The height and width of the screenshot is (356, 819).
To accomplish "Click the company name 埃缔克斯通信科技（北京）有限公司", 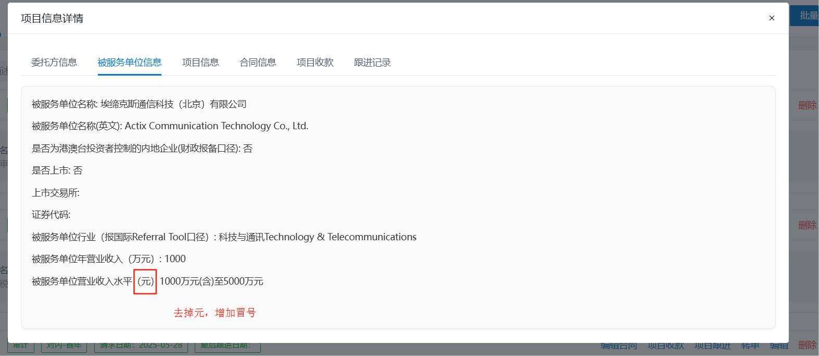I will 173,104.
